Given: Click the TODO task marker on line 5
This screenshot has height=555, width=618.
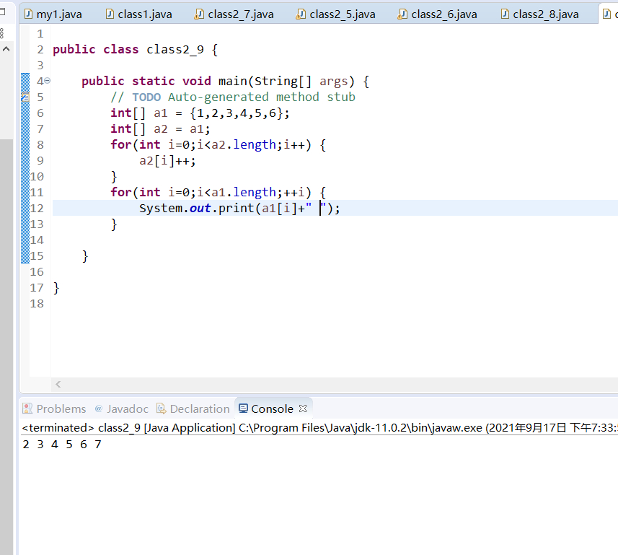Looking at the screenshot, I should (25, 97).
